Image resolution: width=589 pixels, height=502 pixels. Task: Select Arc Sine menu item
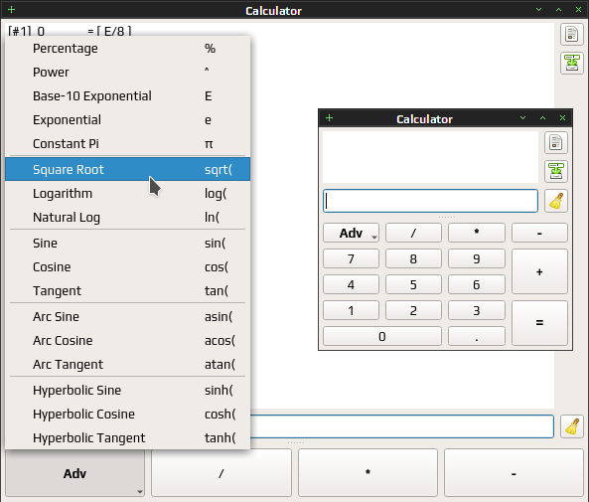tap(127, 317)
